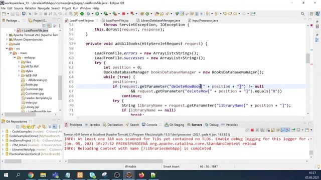
Task: Click the New file toolbar icon
Action: 4,13
